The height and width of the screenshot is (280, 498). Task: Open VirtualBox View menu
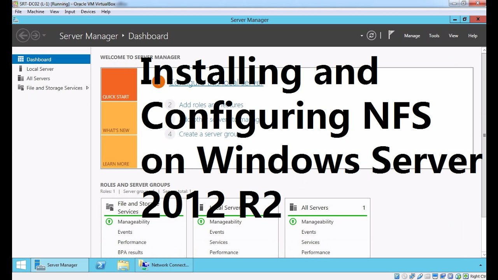54,12
